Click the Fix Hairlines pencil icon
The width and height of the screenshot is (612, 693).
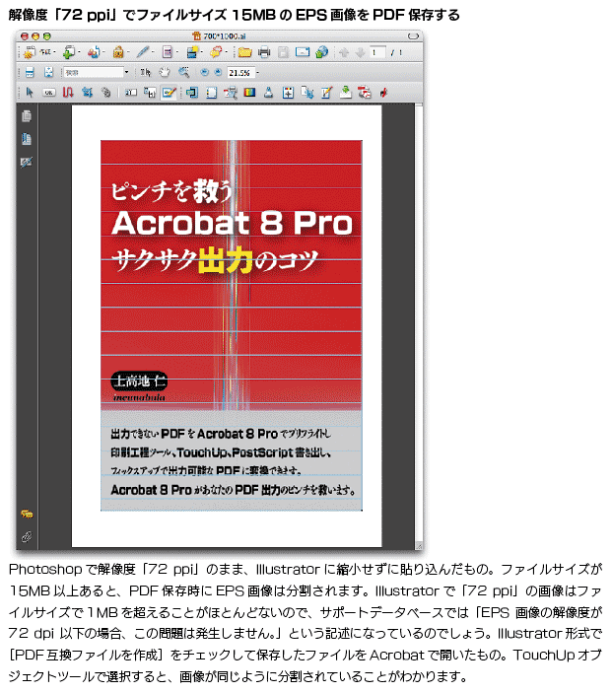(x=326, y=92)
